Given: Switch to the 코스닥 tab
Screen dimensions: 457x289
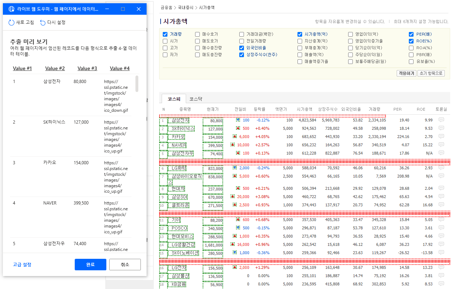Looking at the screenshot, I should pos(196,98).
